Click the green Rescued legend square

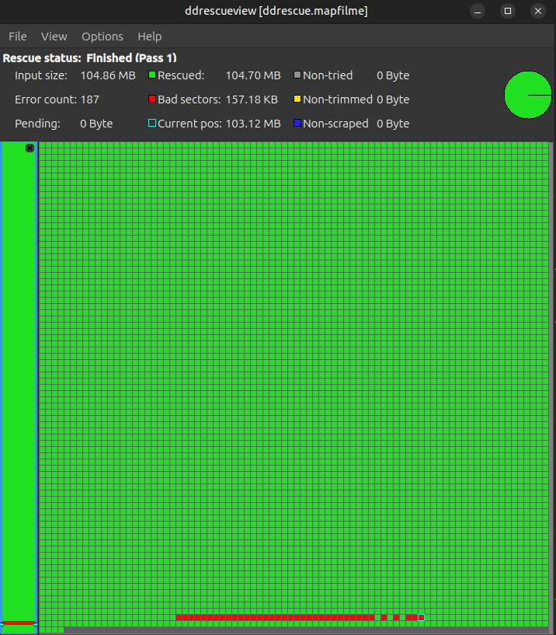tap(152, 76)
